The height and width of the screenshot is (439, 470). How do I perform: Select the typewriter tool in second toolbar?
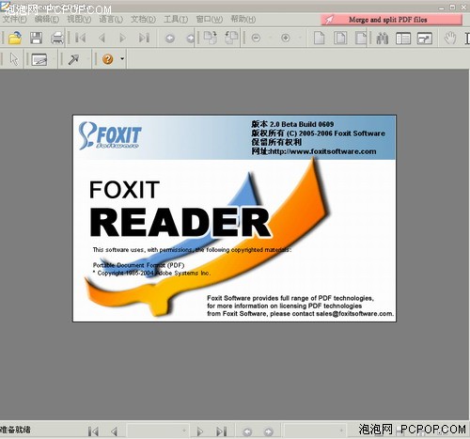tap(39, 59)
